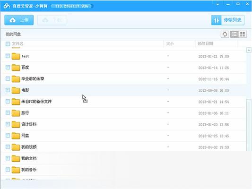Check the 我的音乐 folder checkbox
The image size is (252, 189).
(8, 170)
